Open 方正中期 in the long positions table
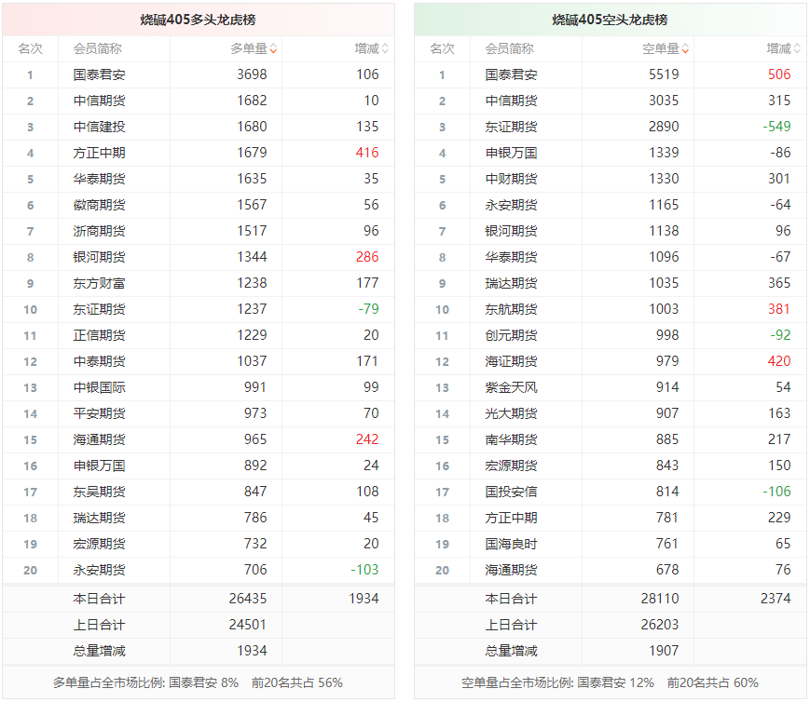 [99, 153]
